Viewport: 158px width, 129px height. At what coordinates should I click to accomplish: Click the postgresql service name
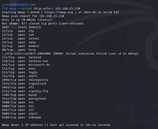[37, 99]
